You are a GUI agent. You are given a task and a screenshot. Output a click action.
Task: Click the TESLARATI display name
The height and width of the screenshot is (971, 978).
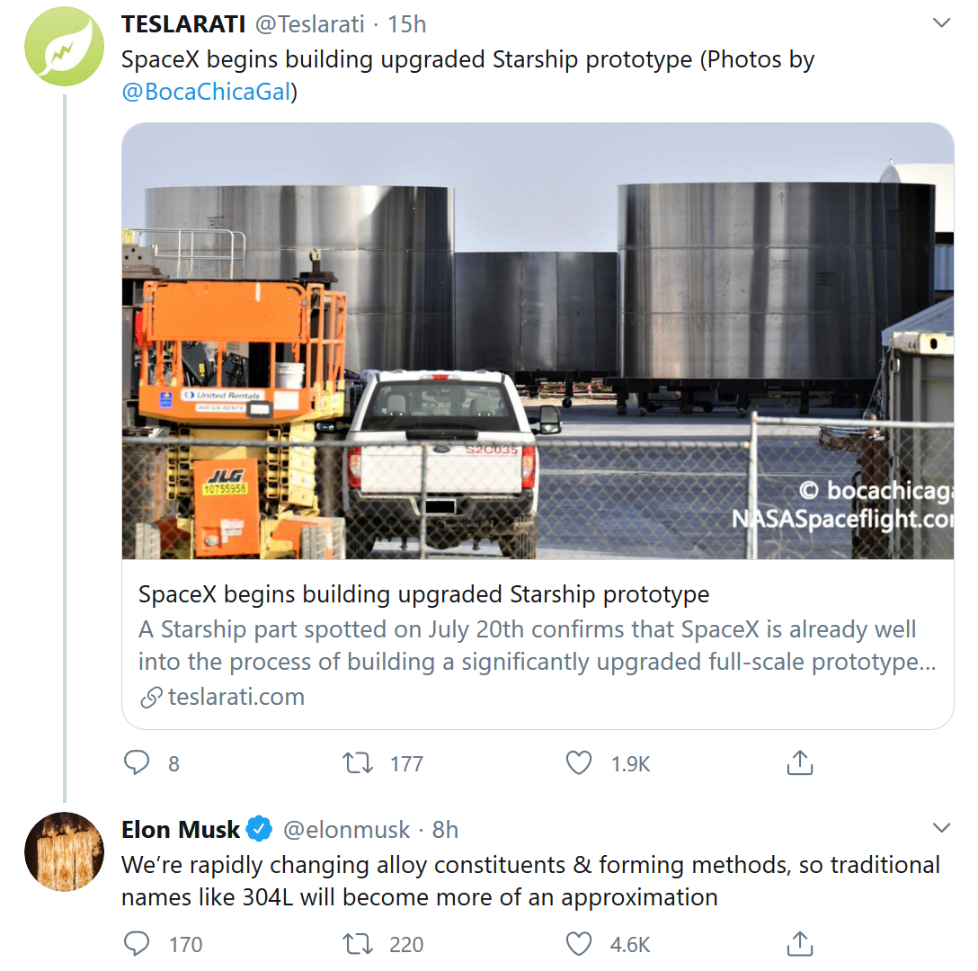(x=182, y=24)
